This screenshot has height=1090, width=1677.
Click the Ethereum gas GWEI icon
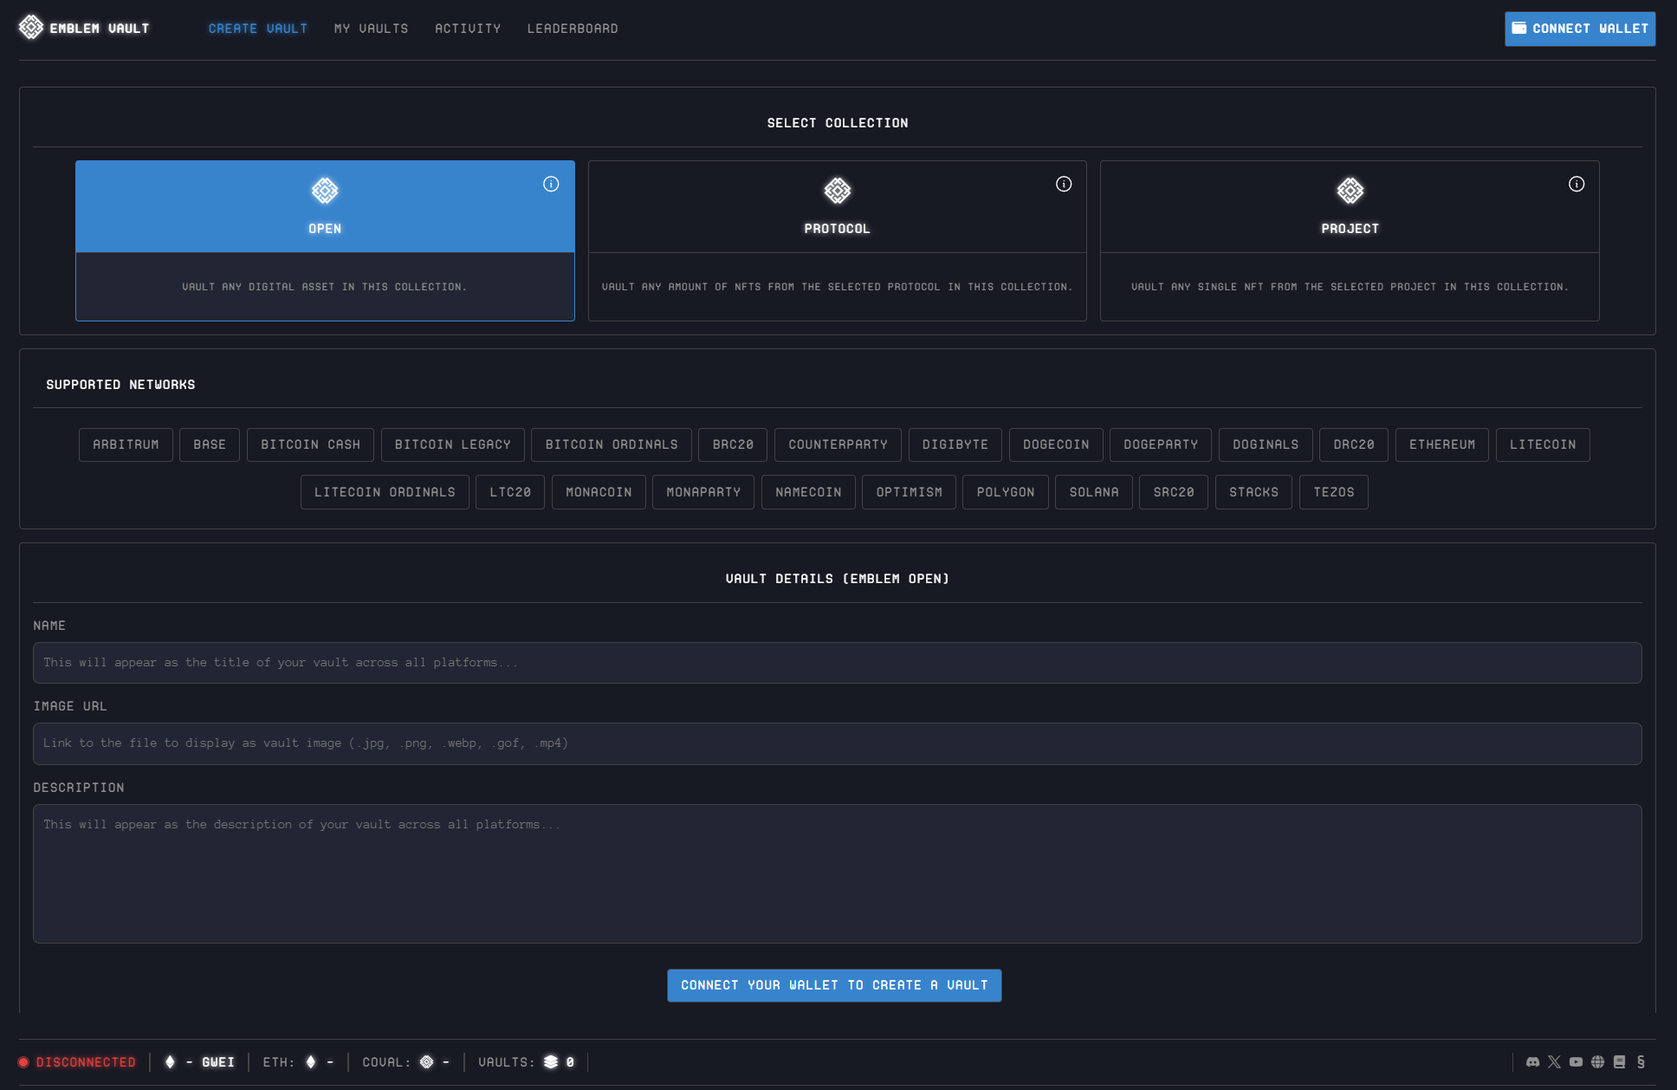pyautogui.click(x=170, y=1062)
